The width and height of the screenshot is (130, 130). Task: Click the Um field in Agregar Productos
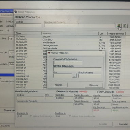coord(63,76)
